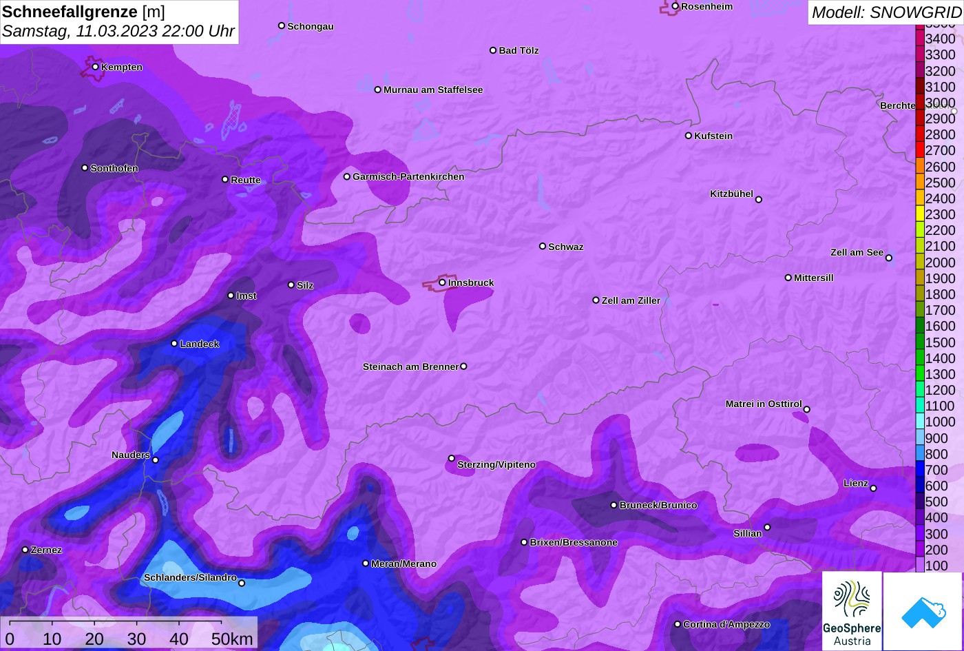Click the Schneefallgrenze [m] title
964x651 pixels.
pyautogui.click(x=83, y=12)
